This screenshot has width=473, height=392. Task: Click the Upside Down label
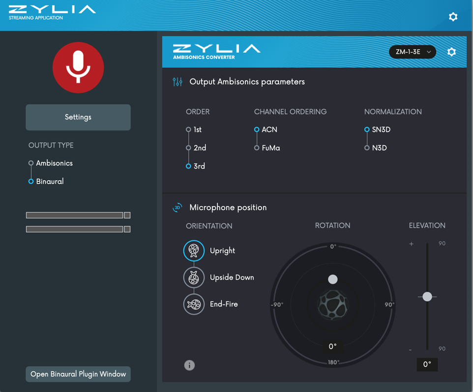tap(232, 278)
